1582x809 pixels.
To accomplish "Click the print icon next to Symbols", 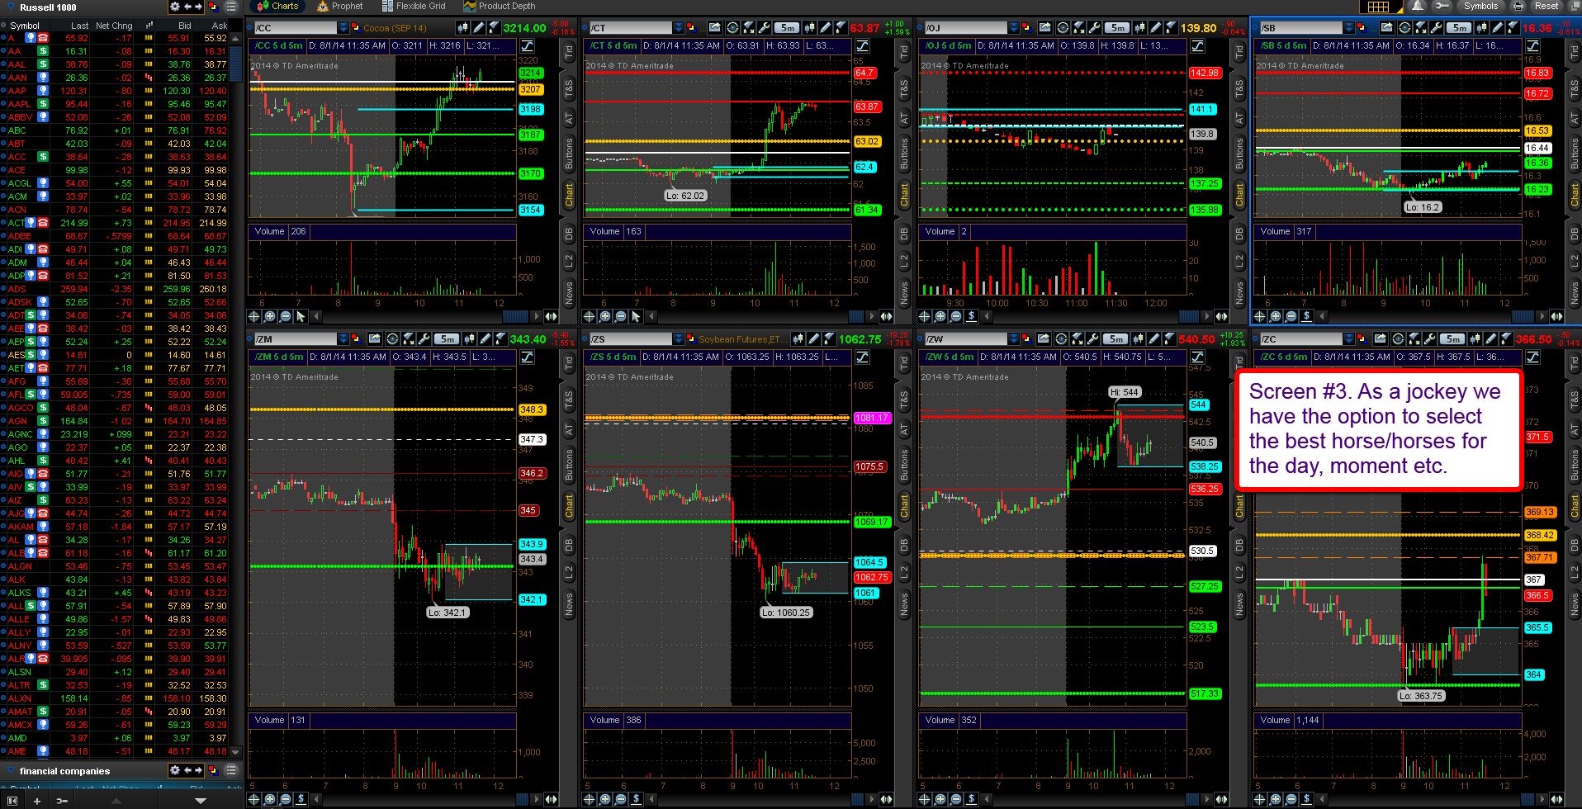I will [1518, 6].
